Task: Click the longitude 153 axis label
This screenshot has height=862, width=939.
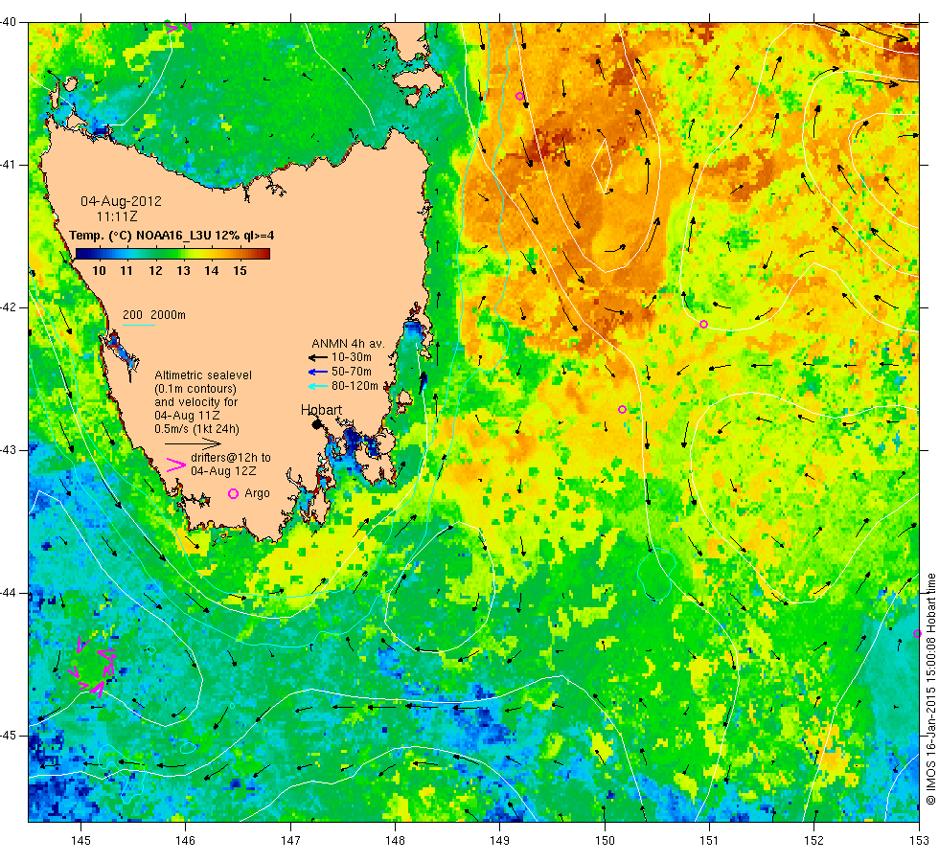Action: pyautogui.click(x=919, y=841)
